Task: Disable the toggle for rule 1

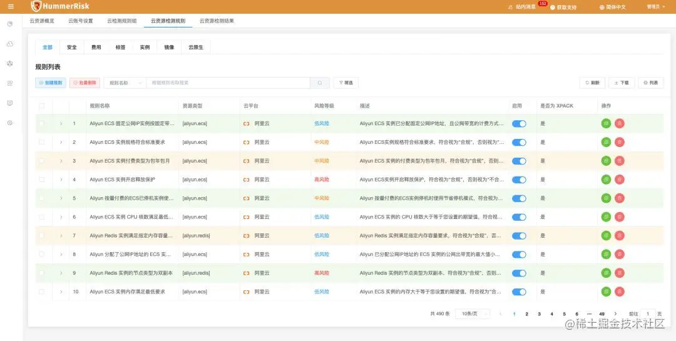Action: 519,124
